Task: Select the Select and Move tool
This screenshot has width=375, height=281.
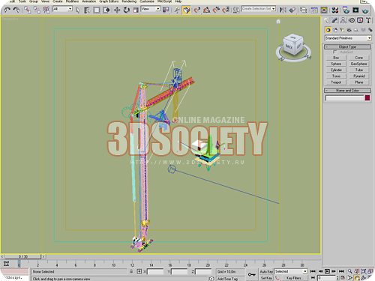Action: coord(117,10)
